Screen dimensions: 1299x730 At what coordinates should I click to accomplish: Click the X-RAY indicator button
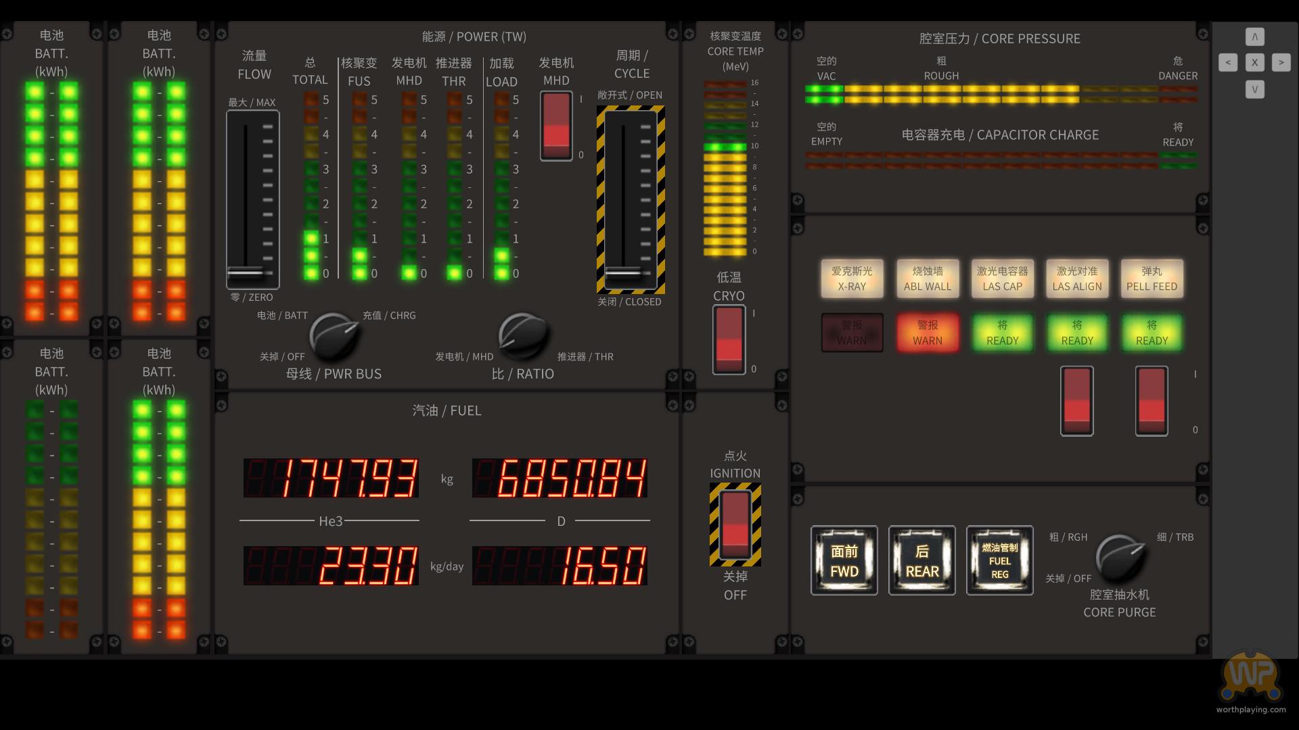point(852,278)
